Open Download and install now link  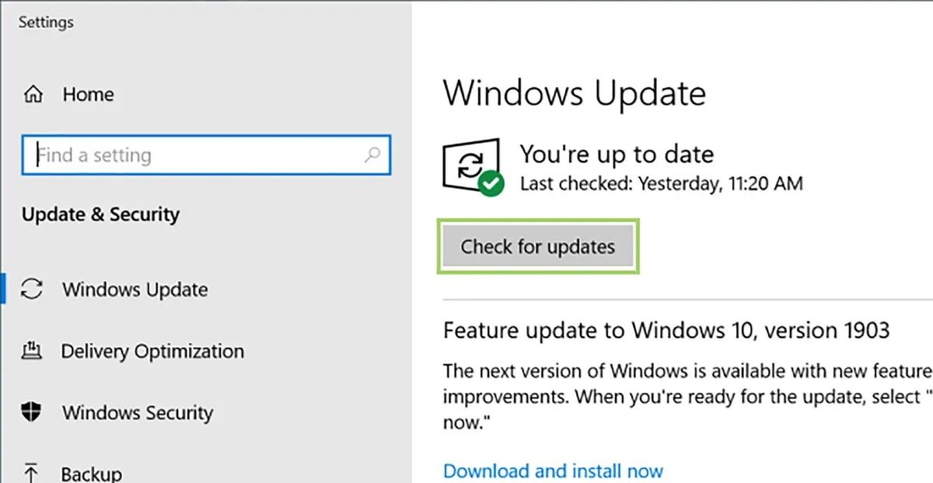point(552,470)
